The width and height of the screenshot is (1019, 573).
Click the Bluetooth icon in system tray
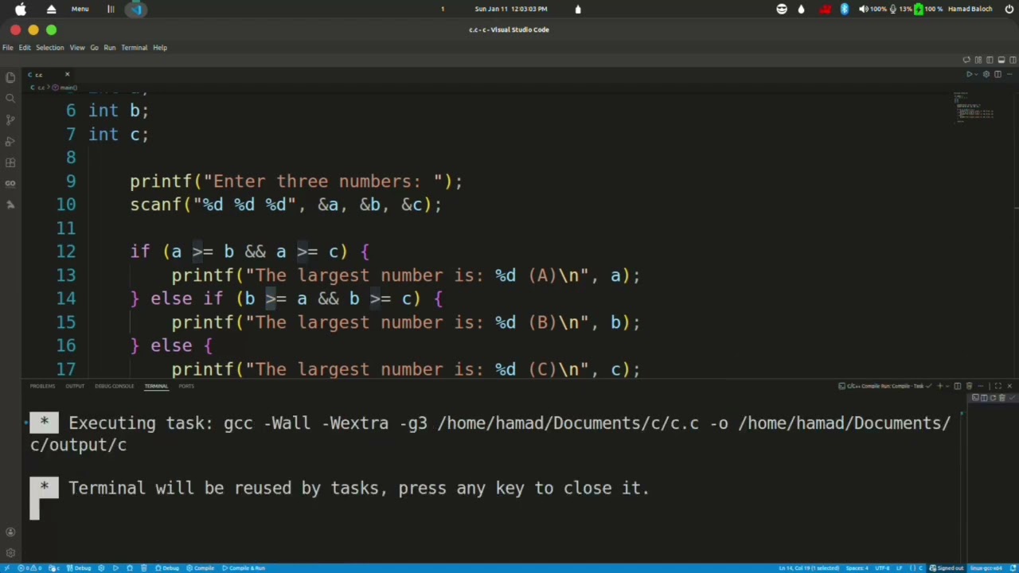coord(845,9)
